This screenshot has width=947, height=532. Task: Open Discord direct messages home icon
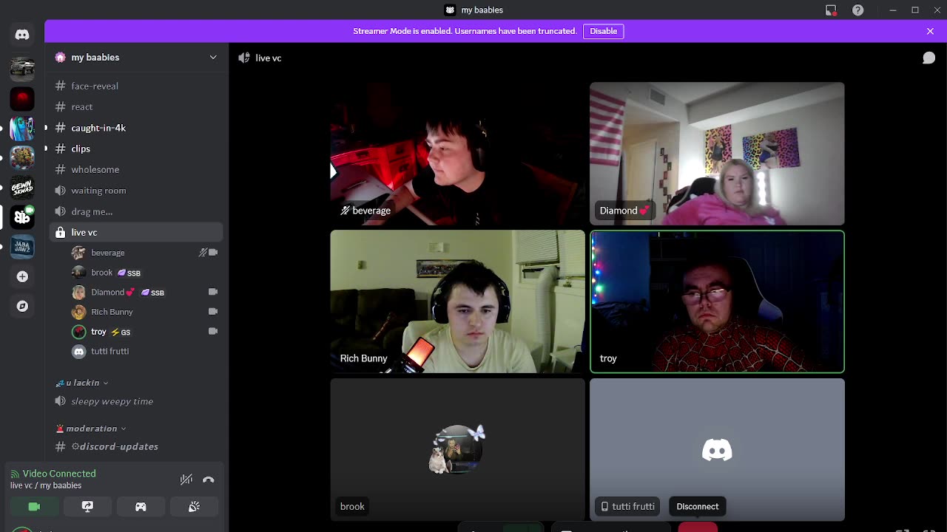(x=22, y=35)
